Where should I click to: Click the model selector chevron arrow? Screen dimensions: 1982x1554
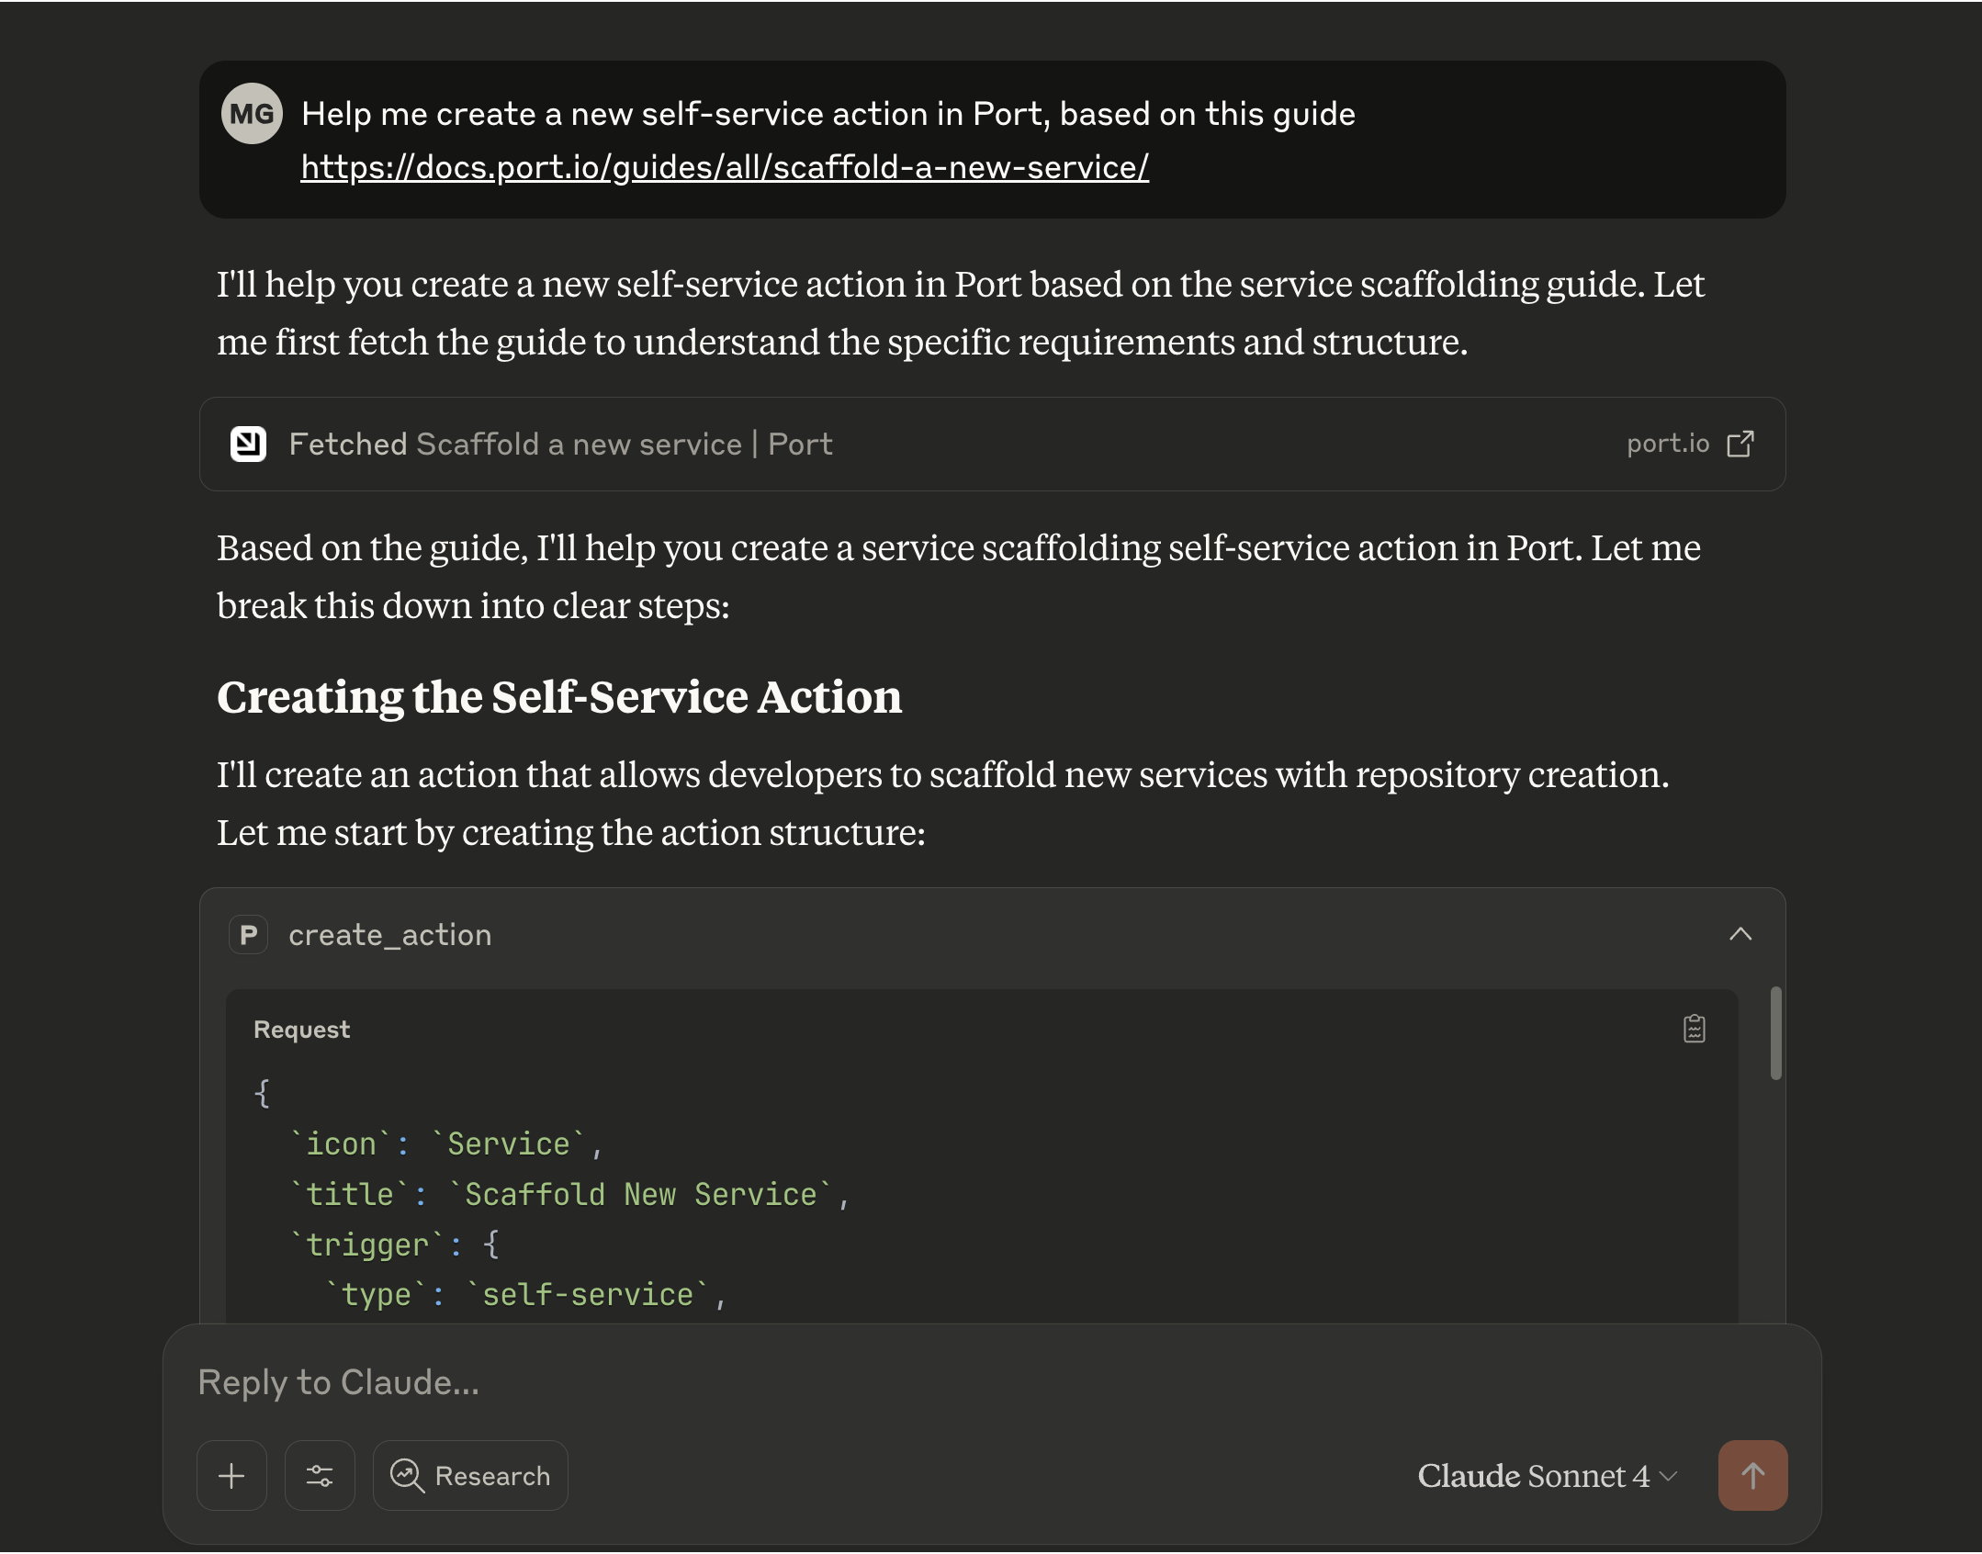click(1669, 1476)
